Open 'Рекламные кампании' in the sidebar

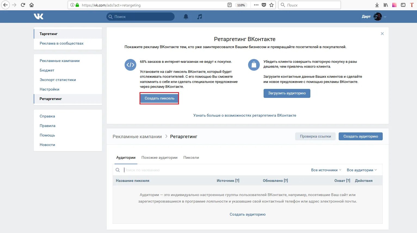coord(68,61)
